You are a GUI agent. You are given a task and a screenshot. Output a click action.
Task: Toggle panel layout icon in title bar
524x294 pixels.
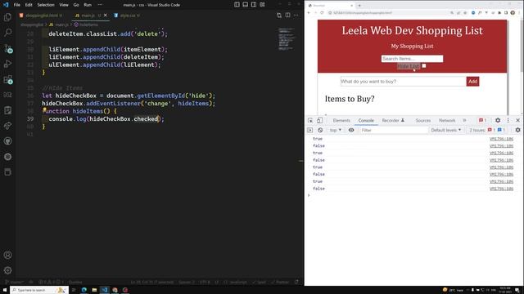click(246, 5)
